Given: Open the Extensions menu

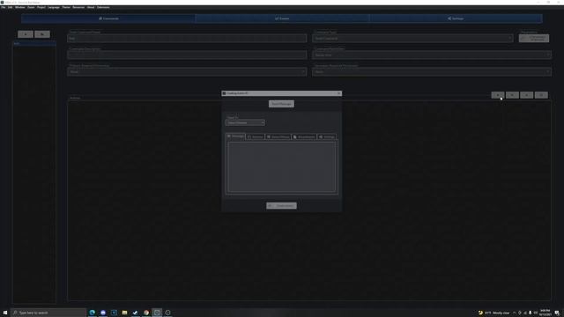Looking at the screenshot, I should click(x=103, y=7).
